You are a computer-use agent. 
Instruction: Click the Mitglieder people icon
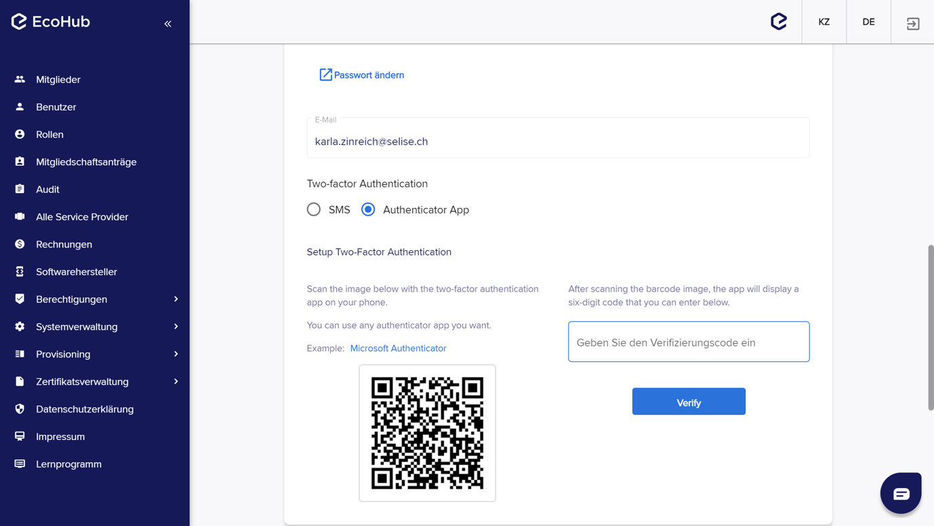pyautogui.click(x=20, y=79)
